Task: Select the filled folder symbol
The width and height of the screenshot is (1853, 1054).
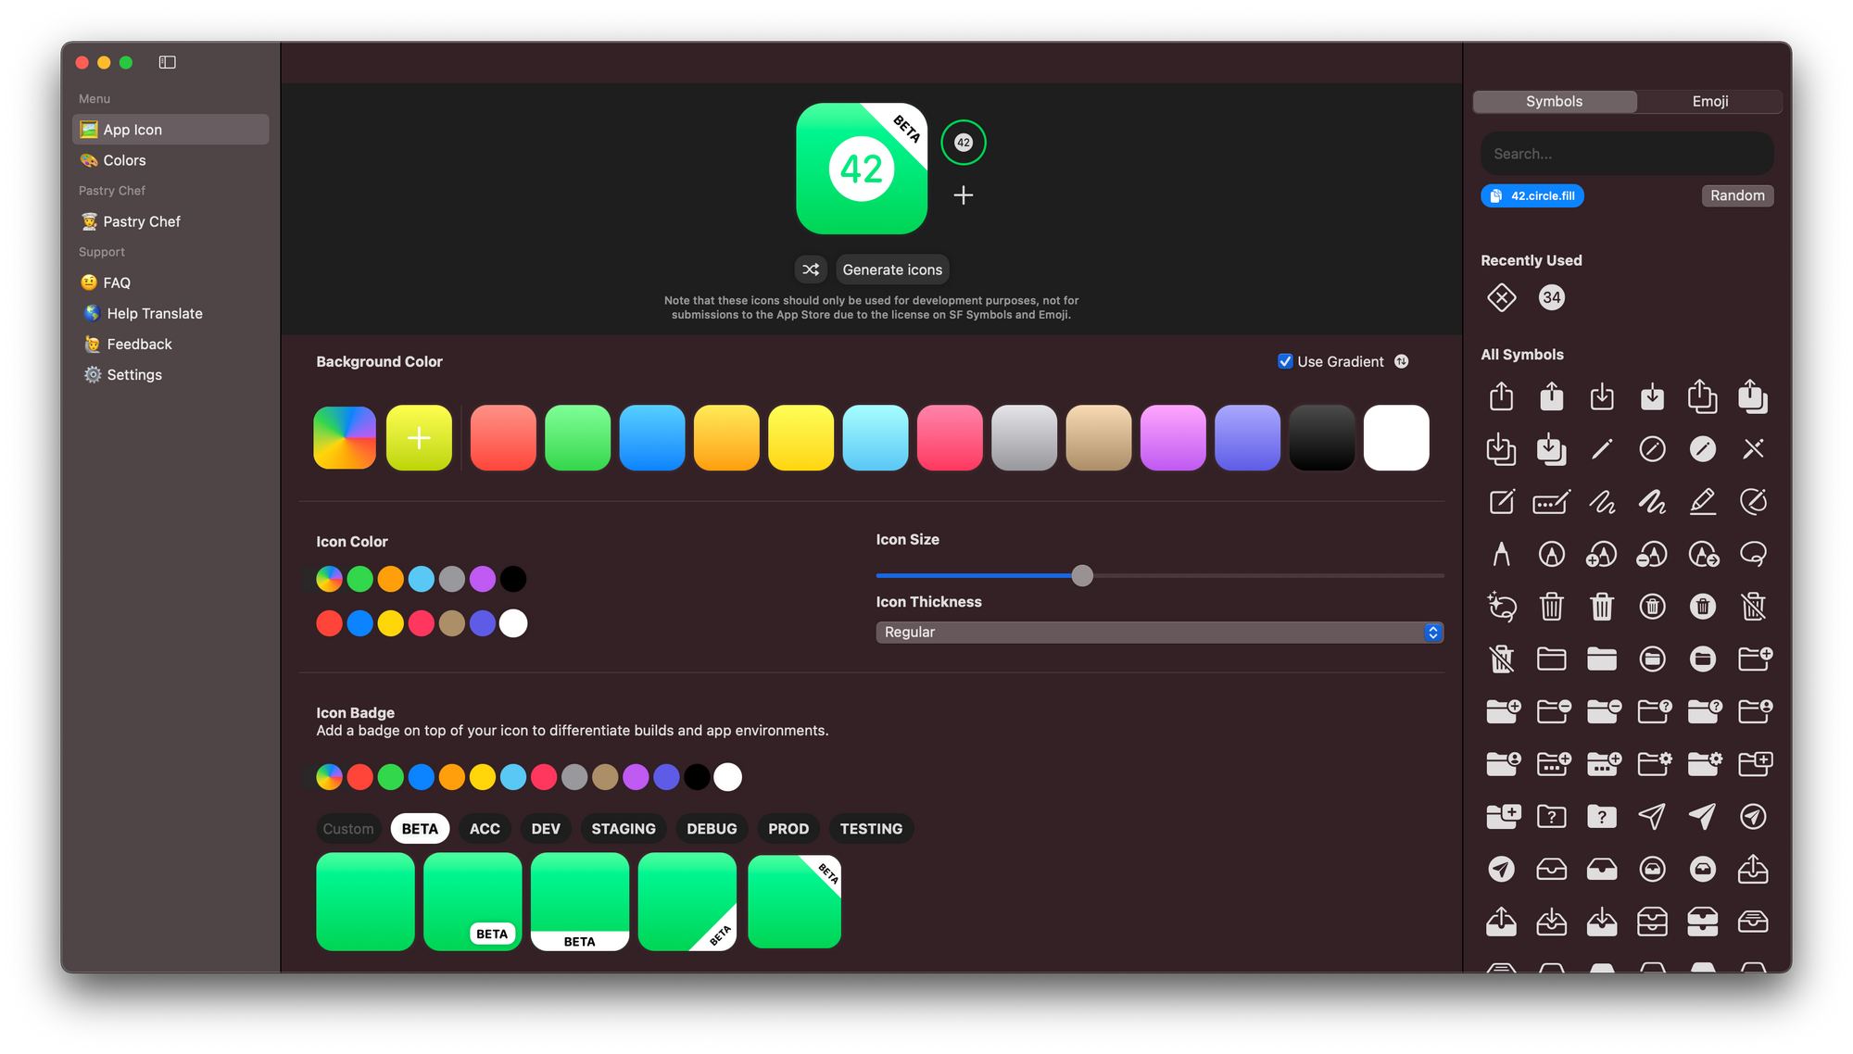Action: [x=1602, y=659]
